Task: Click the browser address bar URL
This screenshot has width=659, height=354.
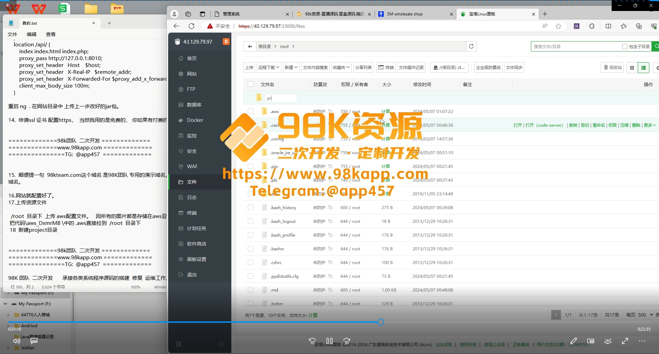Action: tap(271, 26)
